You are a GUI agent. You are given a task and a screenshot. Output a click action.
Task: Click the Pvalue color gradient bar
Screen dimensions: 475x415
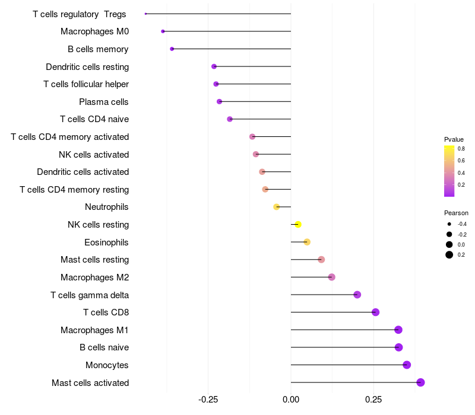point(449,171)
